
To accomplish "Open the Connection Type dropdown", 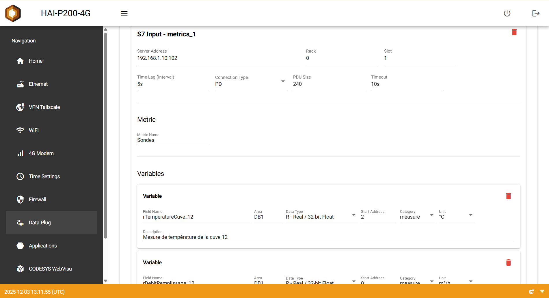I will [282, 81].
